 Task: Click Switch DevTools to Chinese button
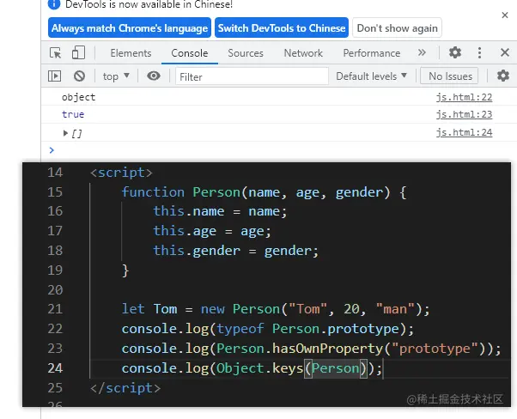(x=282, y=27)
